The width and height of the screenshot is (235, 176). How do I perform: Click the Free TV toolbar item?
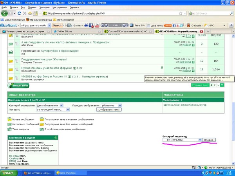coord(138,25)
